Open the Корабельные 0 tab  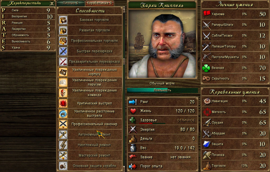(99, 3)
